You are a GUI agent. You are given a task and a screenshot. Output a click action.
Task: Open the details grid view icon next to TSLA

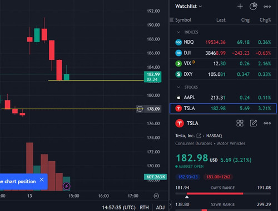[240, 123]
